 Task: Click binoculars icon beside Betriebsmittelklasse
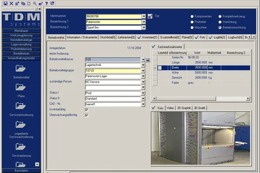tap(148, 60)
